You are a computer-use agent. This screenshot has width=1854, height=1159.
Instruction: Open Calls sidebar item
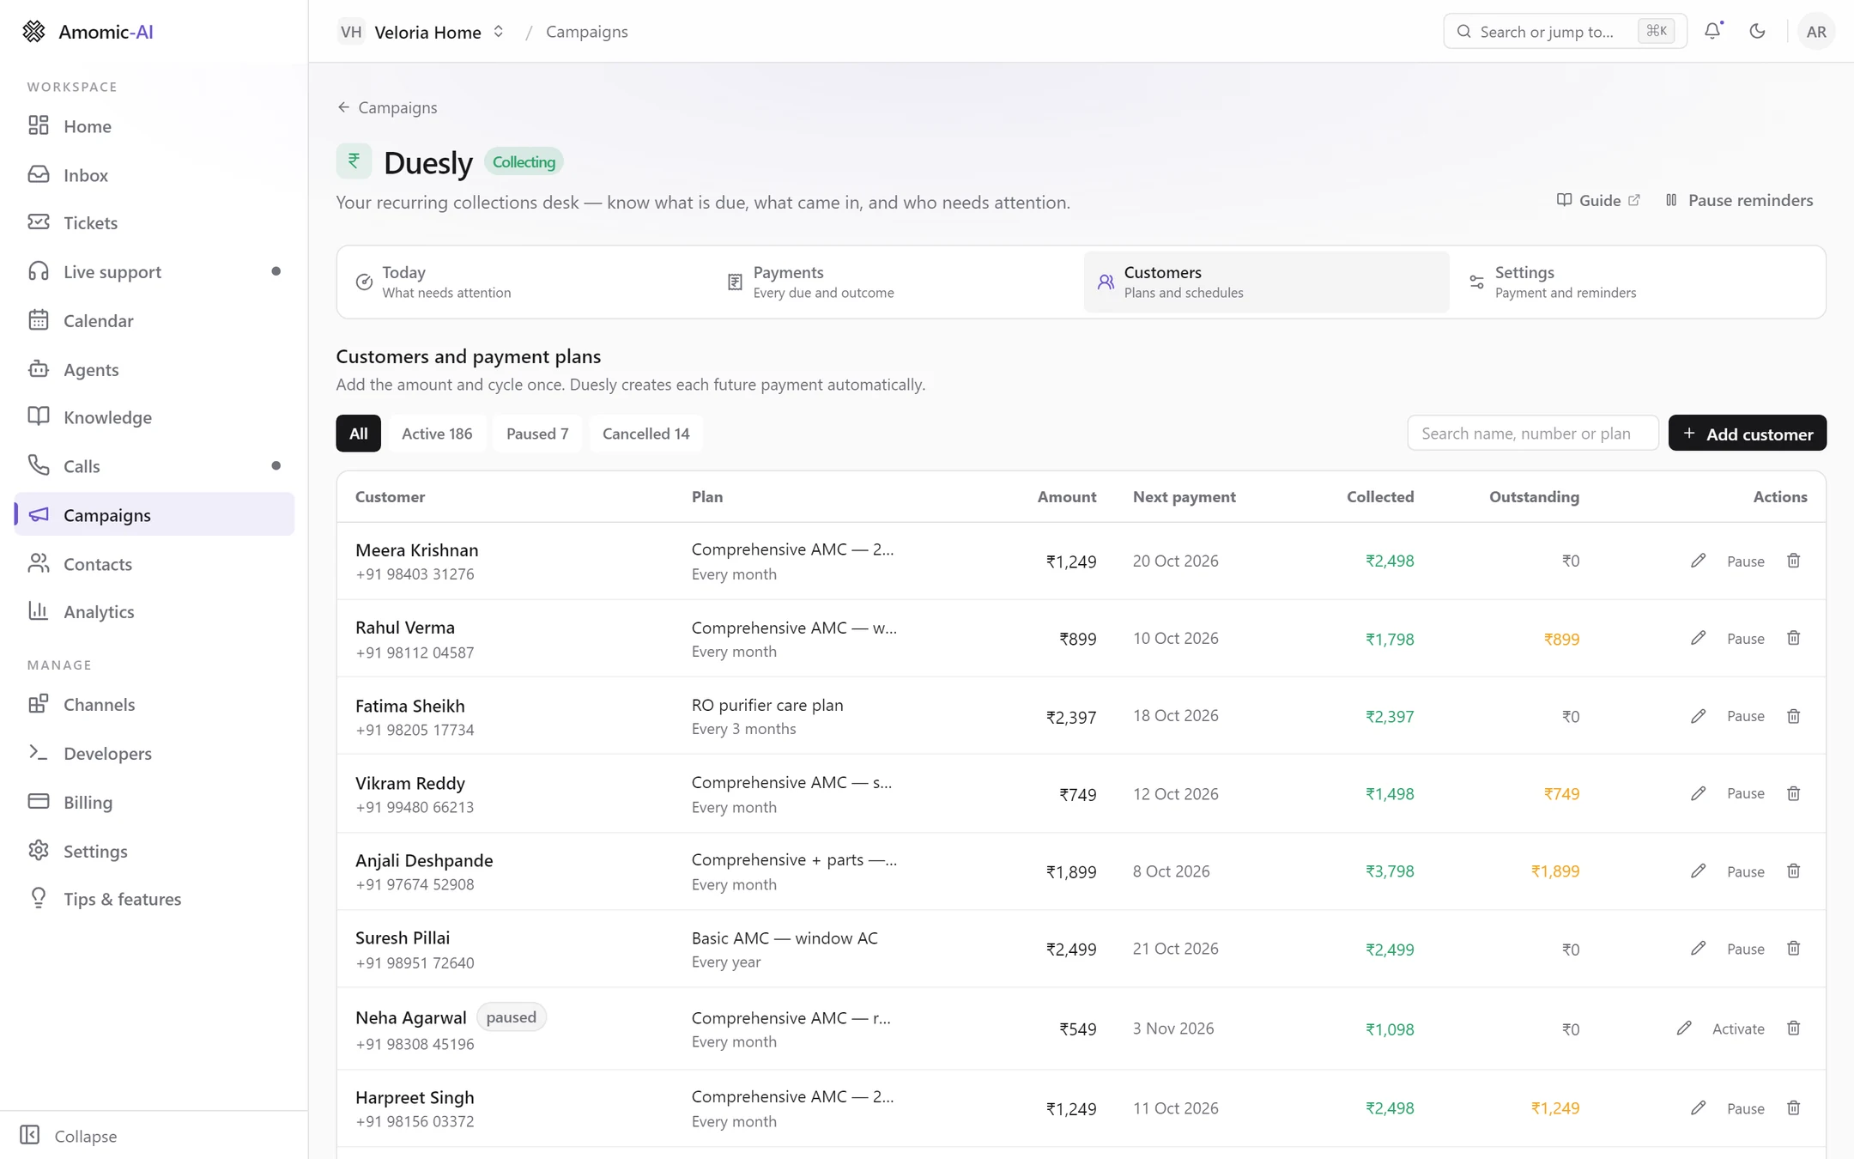pos(154,466)
